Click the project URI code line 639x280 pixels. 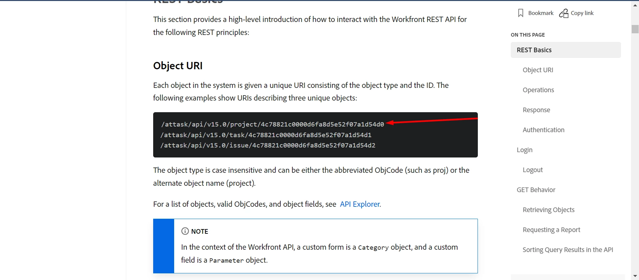pos(272,124)
